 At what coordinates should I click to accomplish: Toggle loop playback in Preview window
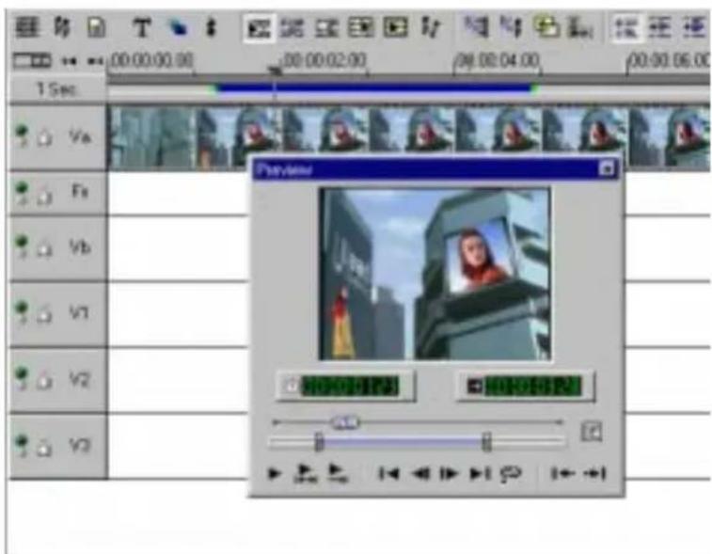[x=512, y=474]
